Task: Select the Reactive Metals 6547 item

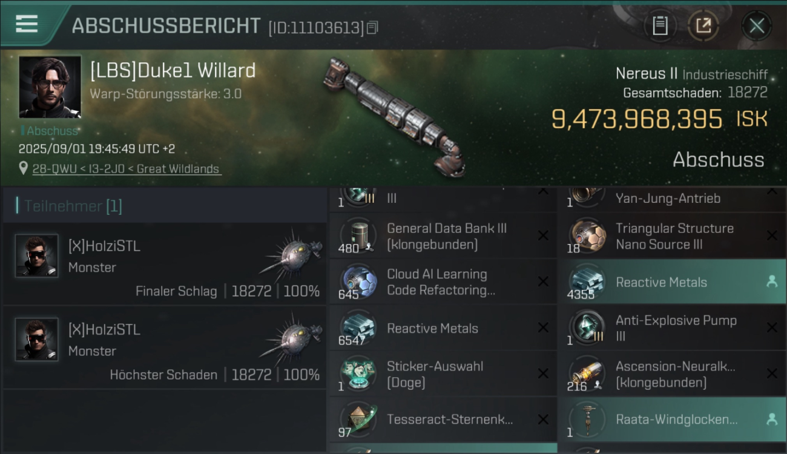Action: [443, 328]
